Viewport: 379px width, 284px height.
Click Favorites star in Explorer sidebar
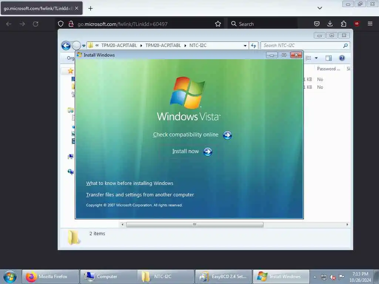click(x=71, y=71)
